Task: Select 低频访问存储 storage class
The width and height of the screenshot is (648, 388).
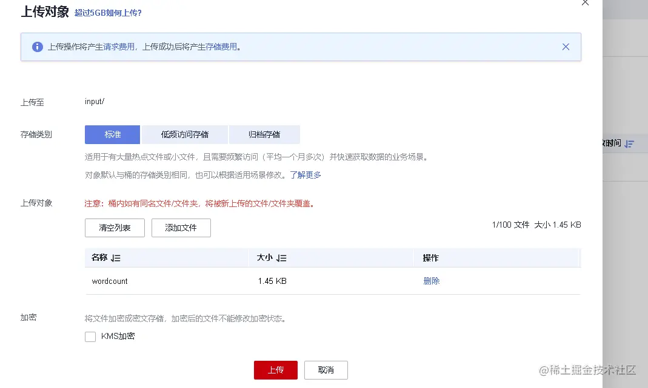Action: (x=185, y=134)
